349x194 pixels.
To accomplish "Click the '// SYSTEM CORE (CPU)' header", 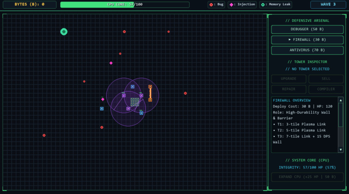I will (x=307, y=160).
